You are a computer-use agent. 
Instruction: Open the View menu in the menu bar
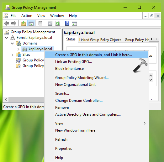[x=41, y=16]
